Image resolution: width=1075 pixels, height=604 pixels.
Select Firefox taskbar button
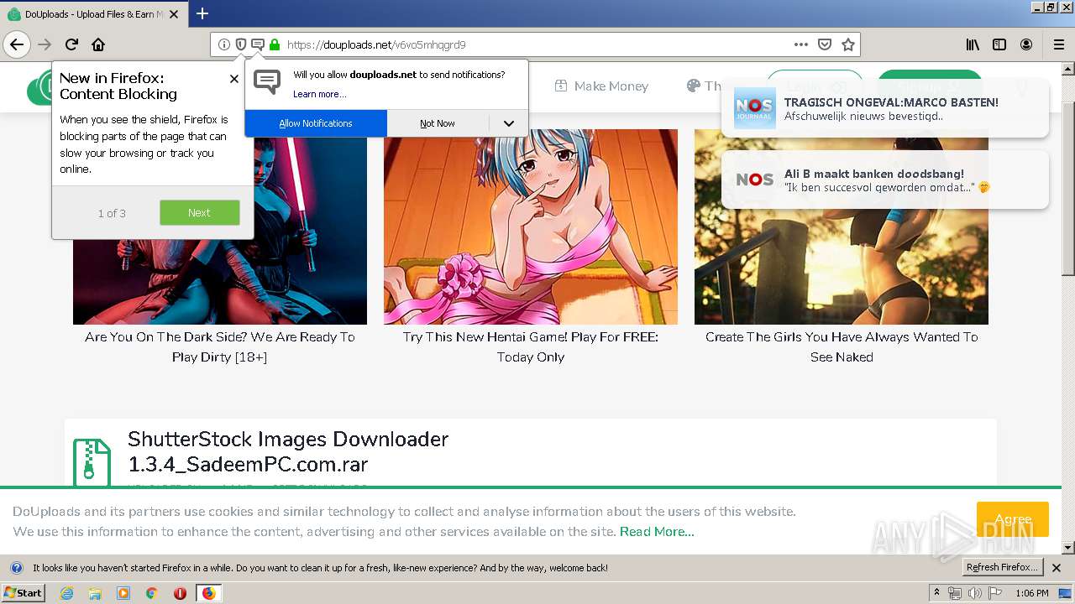click(x=208, y=593)
